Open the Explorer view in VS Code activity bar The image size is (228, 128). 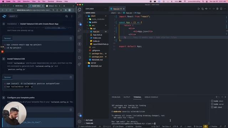tap(79, 10)
